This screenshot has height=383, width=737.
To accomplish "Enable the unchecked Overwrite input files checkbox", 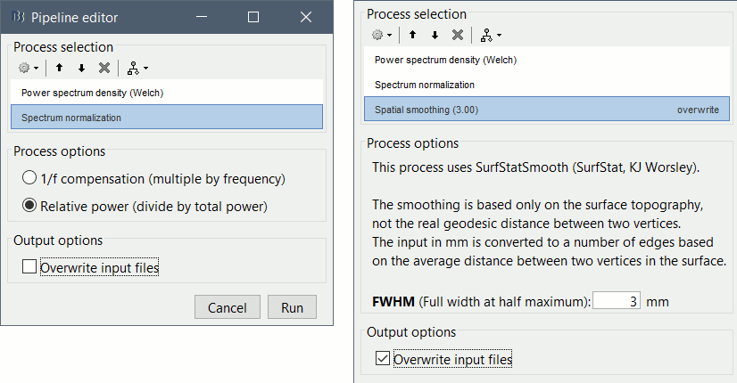I will [29, 266].
